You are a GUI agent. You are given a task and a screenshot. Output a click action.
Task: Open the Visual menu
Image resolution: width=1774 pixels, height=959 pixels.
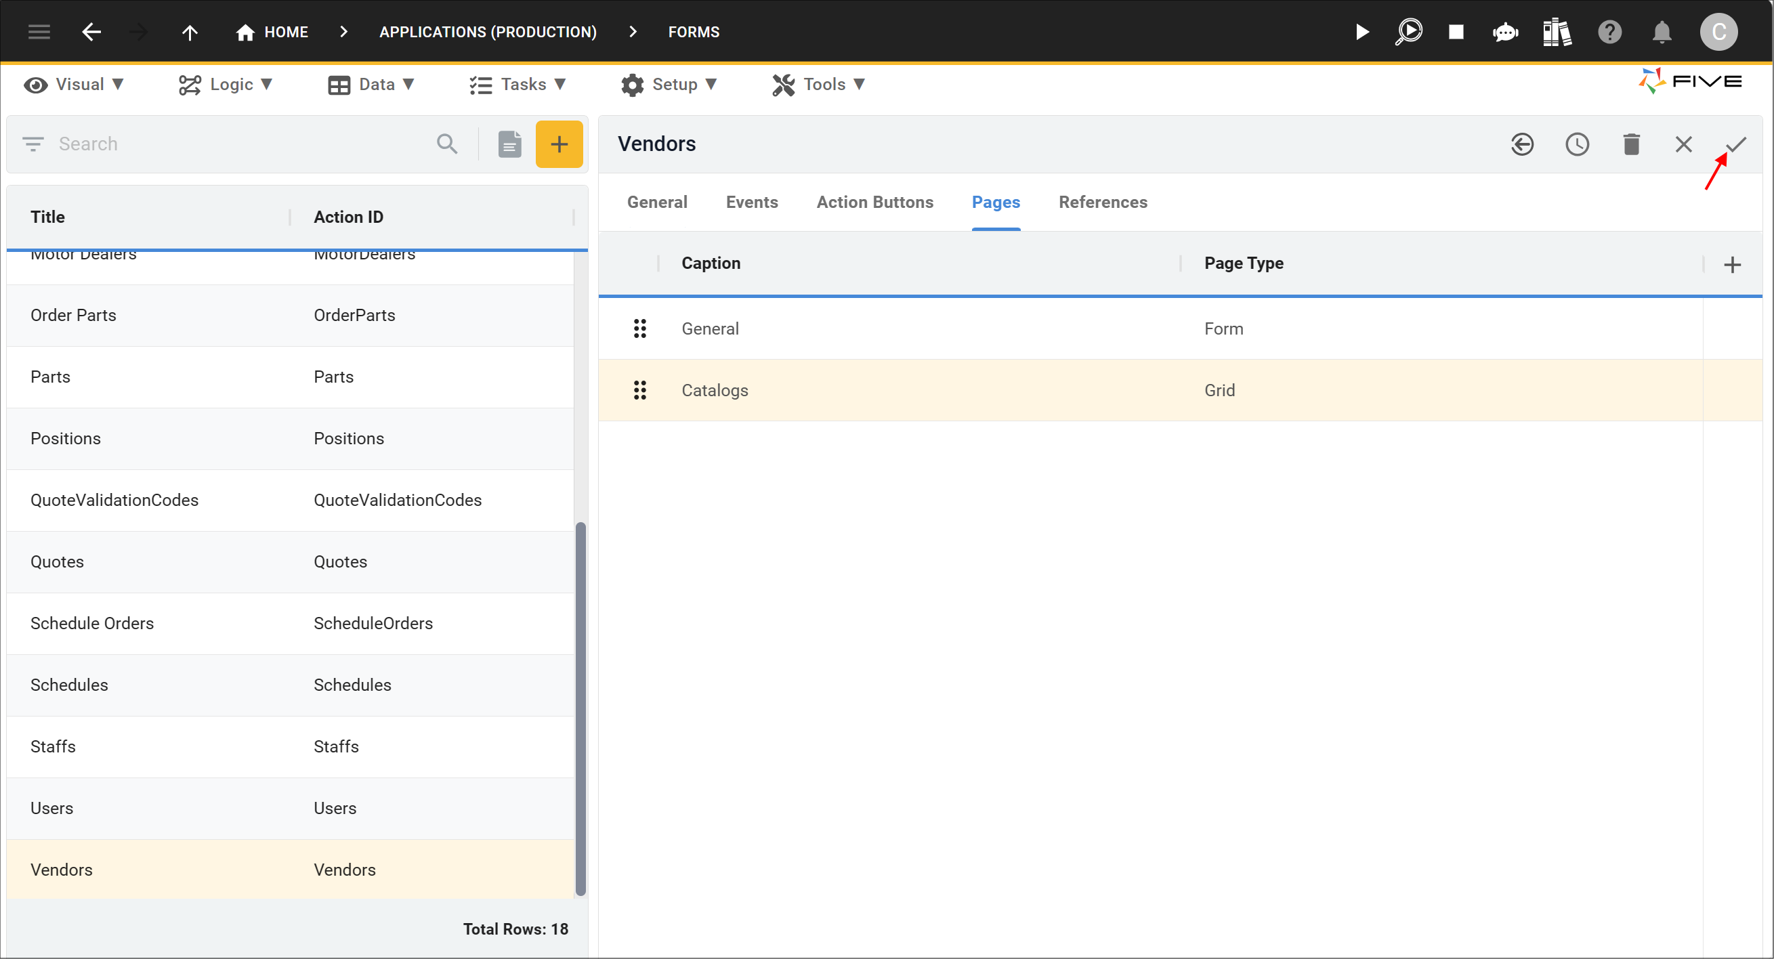74,84
